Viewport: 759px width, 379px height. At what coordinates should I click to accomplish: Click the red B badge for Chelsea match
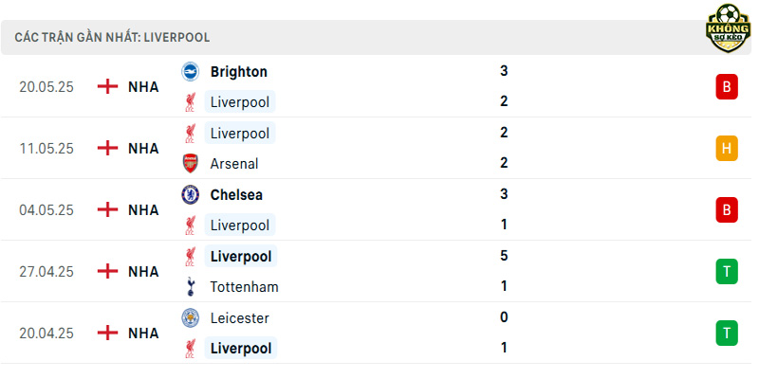(x=727, y=209)
